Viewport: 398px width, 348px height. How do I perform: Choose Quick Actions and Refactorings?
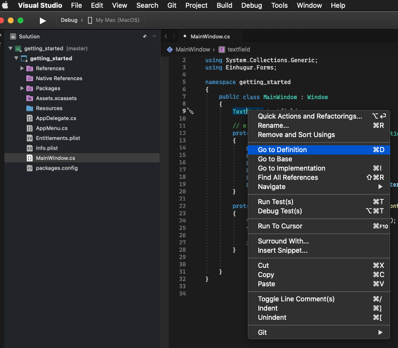click(x=319, y=116)
